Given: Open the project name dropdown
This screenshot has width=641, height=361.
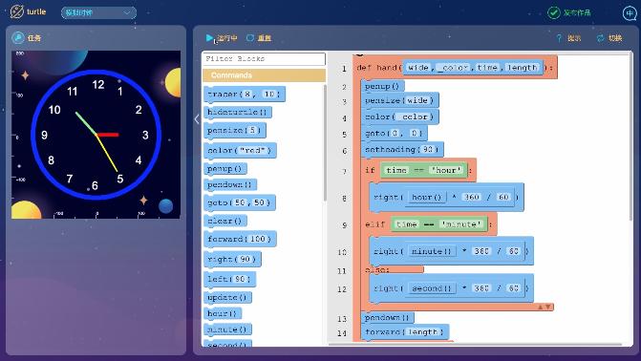Looking at the screenshot, I should tap(98, 12).
